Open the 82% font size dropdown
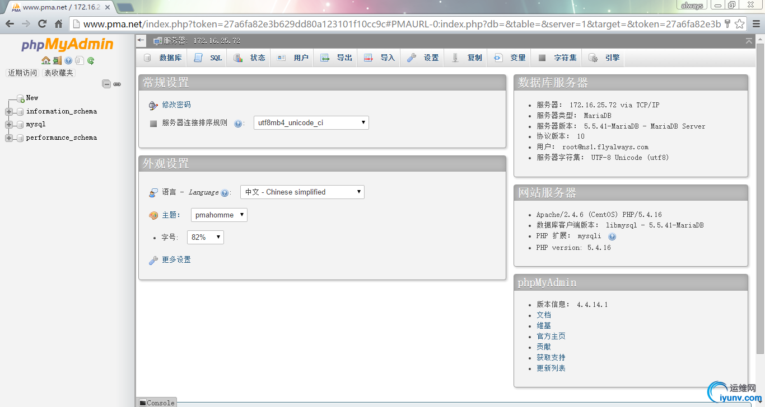The height and width of the screenshot is (407, 765). coord(206,237)
